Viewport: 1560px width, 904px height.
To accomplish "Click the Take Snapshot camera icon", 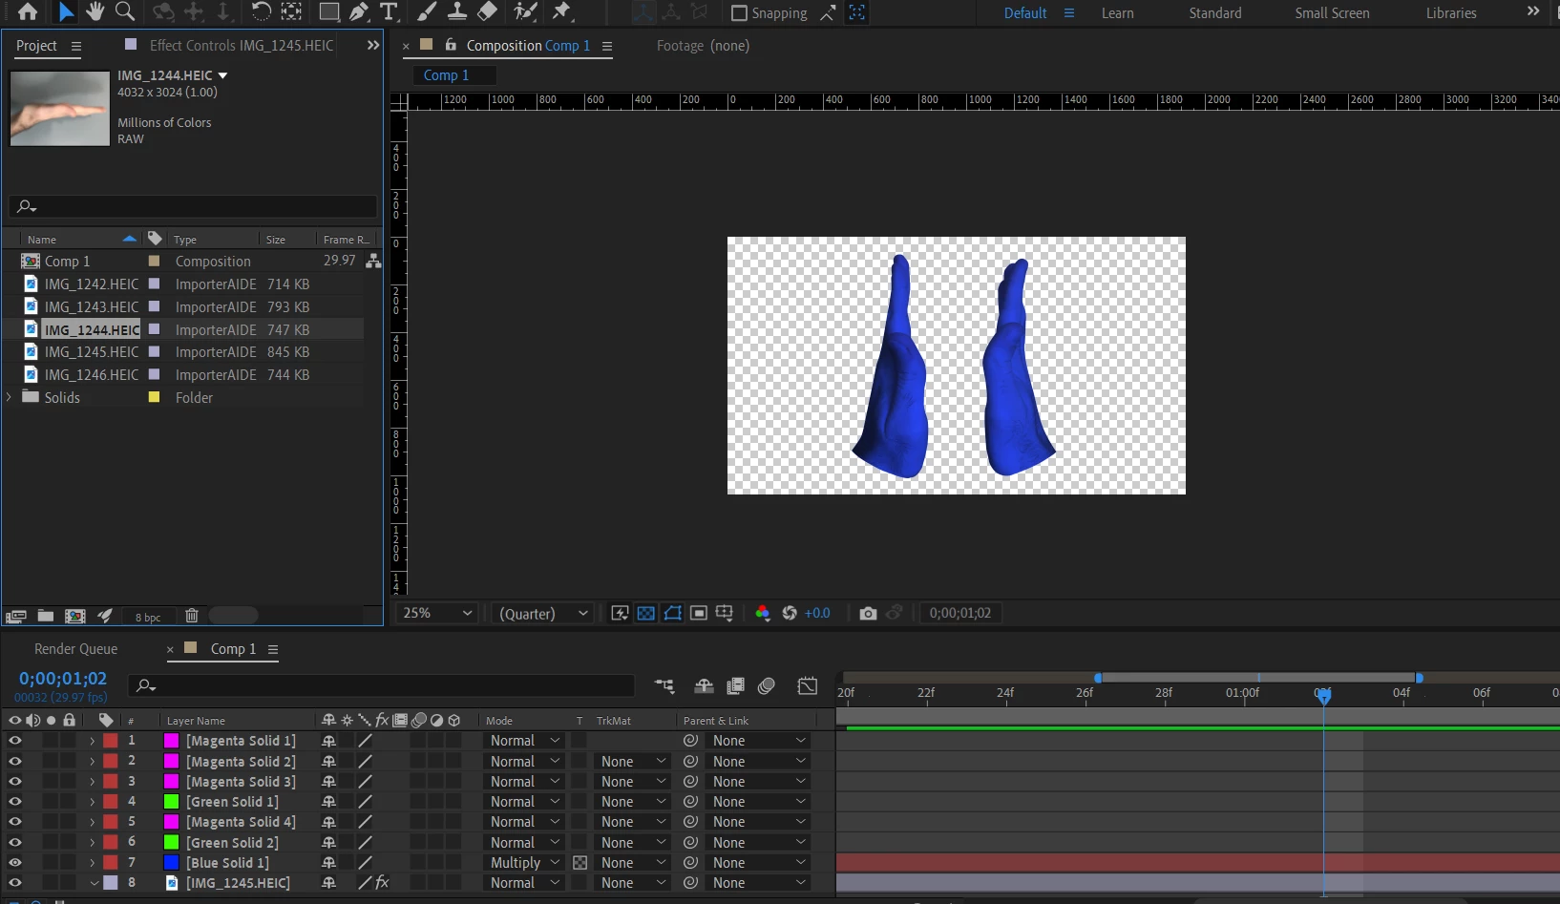I will pyautogui.click(x=867, y=613).
